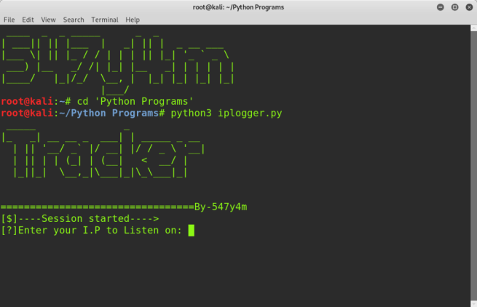
Task: Maximize the terminal window
Action: click(454, 7)
